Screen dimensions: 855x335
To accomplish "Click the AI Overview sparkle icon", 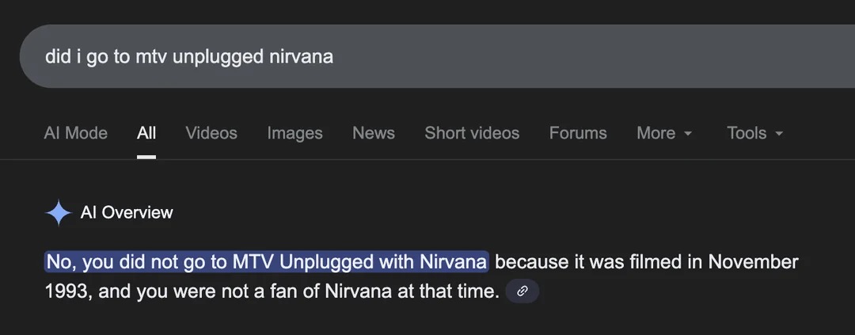I will (59, 213).
